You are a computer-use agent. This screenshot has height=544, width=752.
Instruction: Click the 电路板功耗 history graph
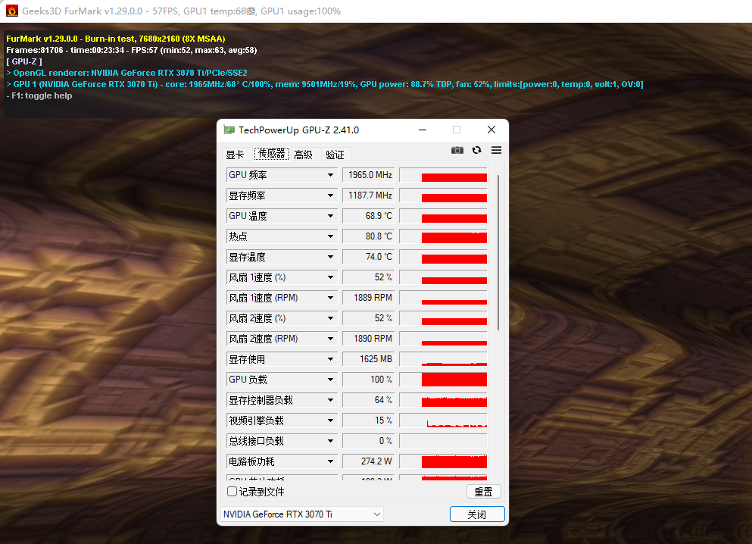[x=443, y=461]
